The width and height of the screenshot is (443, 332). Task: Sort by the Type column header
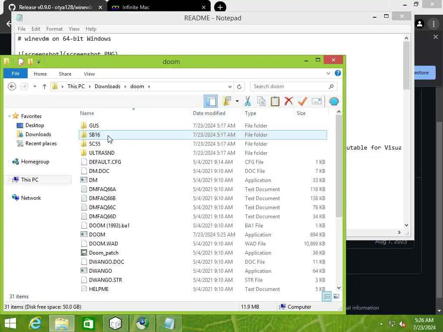[x=250, y=113]
